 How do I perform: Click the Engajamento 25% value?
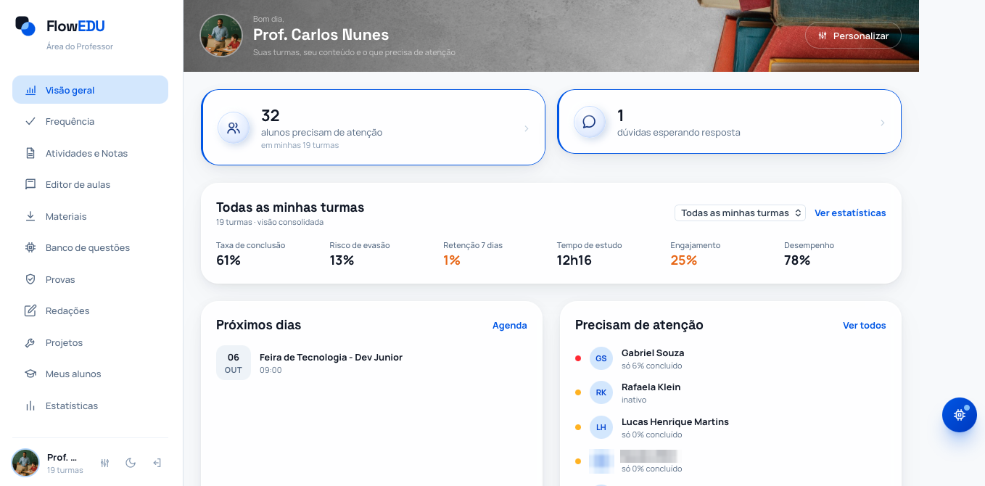pyautogui.click(x=684, y=260)
